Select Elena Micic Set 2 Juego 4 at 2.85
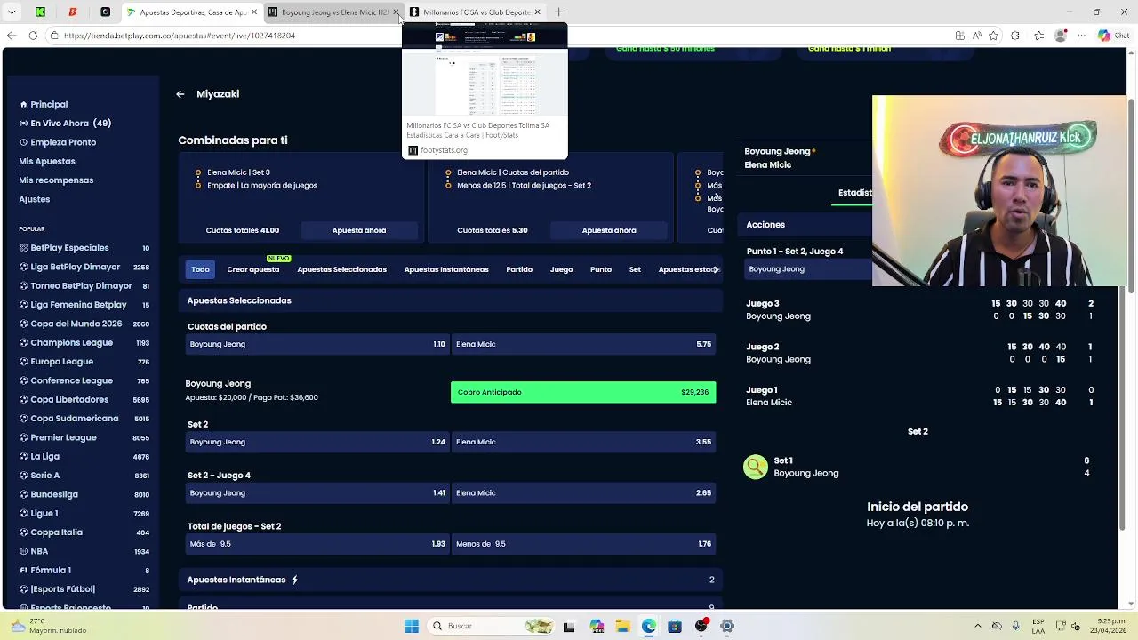Screen dimensions: 1138x640 [583, 492]
